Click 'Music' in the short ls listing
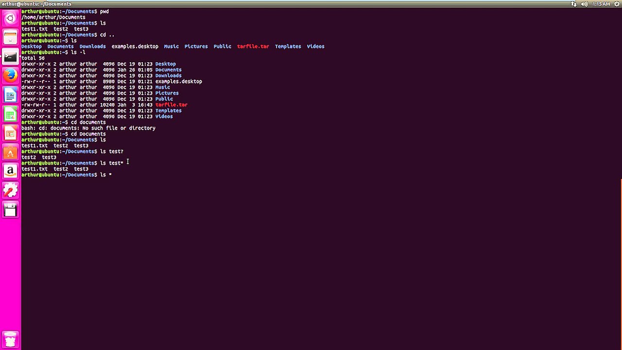The width and height of the screenshot is (622, 350). pyautogui.click(x=171, y=46)
